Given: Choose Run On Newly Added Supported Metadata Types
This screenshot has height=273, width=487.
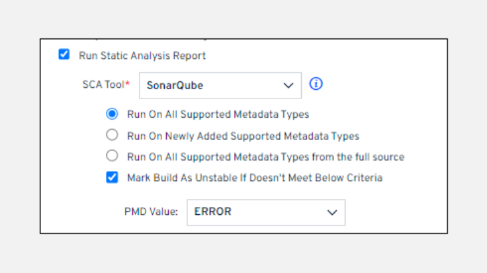Looking at the screenshot, I should click(112, 135).
